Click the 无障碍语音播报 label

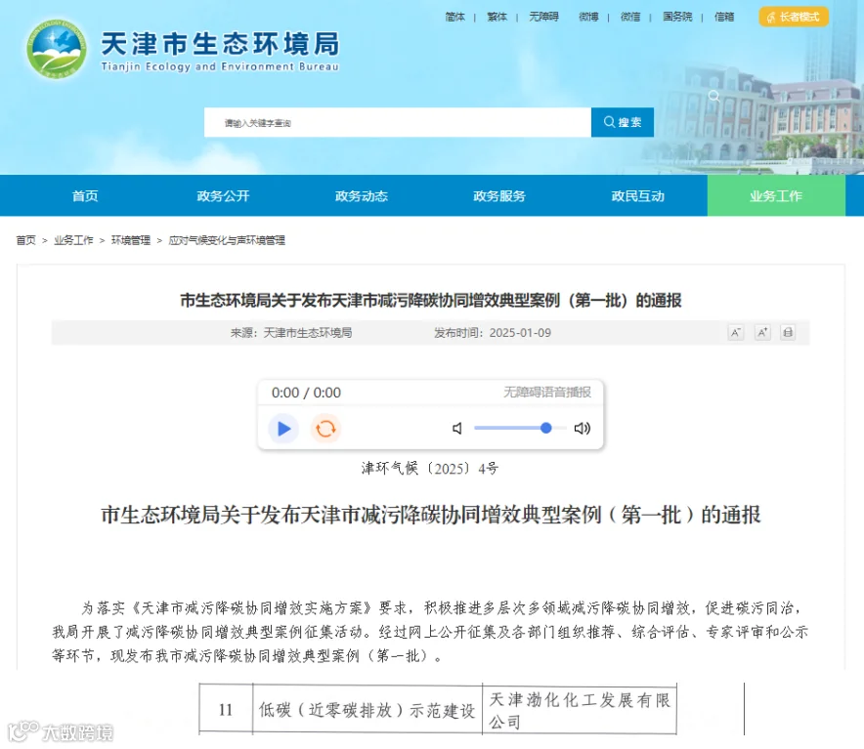[x=547, y=393]
